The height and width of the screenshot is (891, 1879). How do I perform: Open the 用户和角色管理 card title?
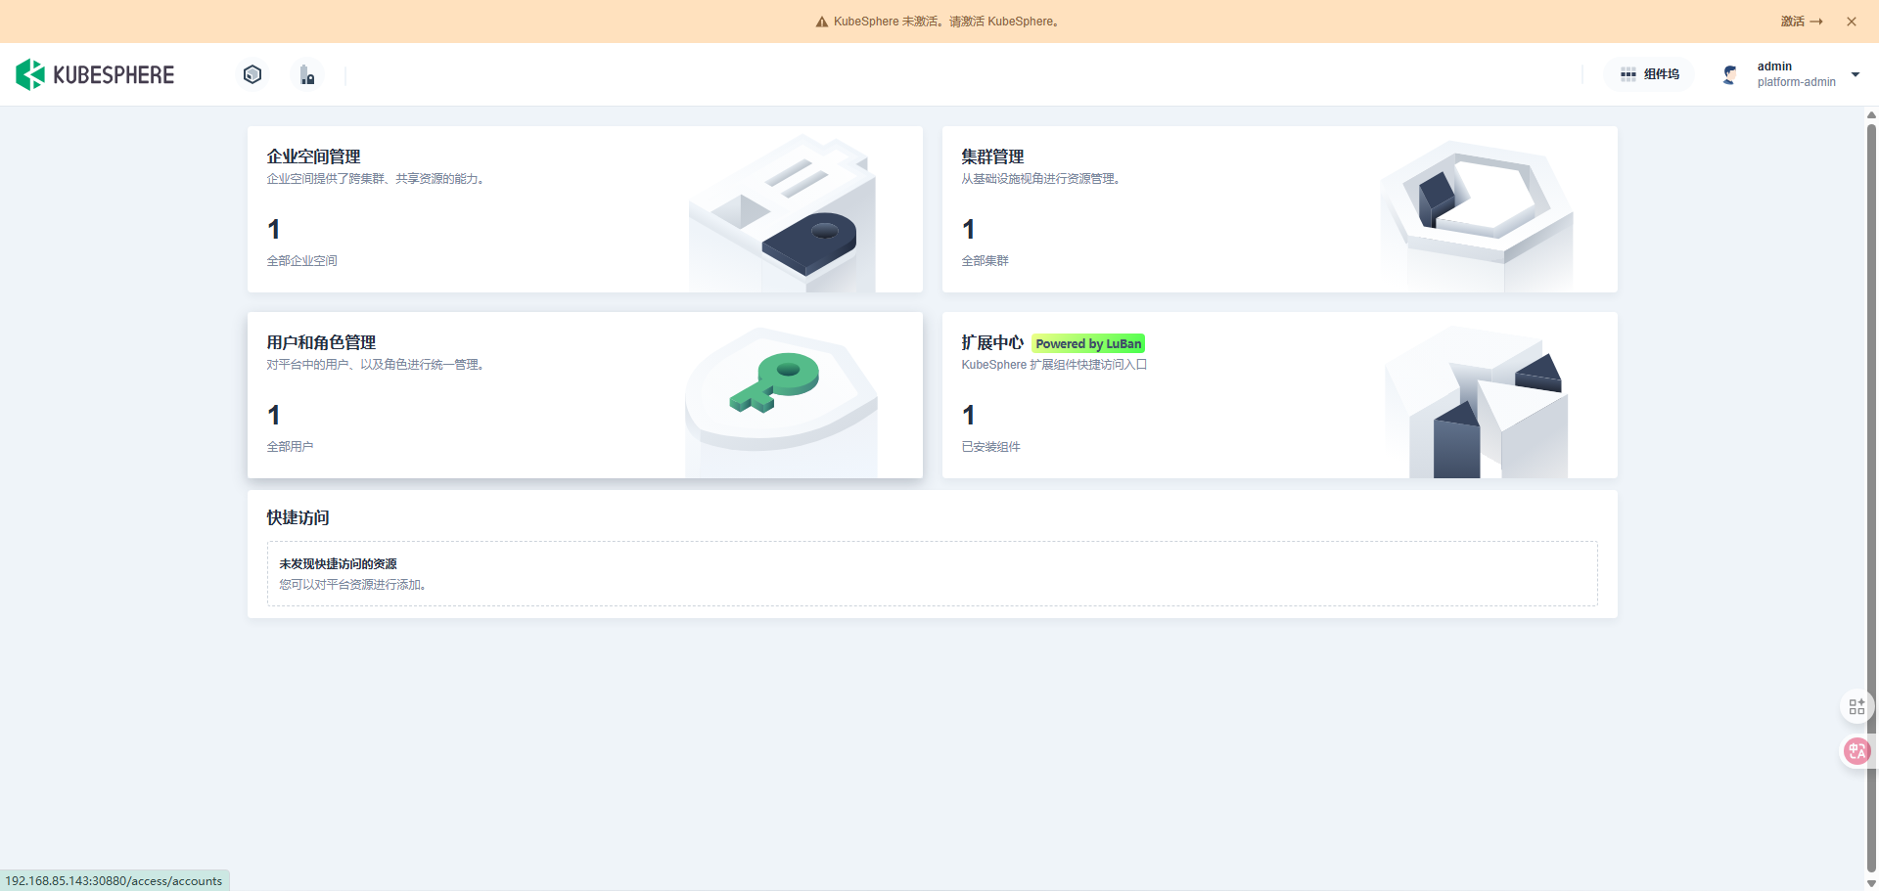(x=321, y=342)
